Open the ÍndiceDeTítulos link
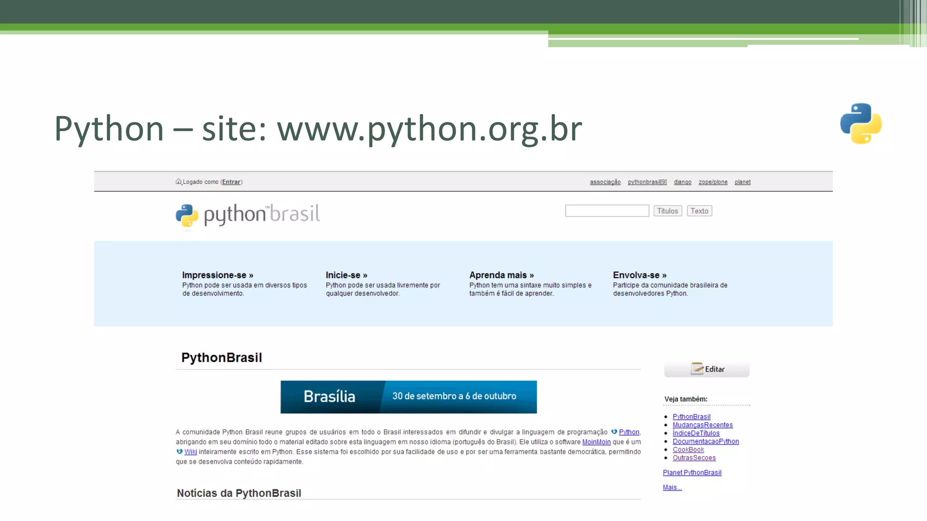This screenshot has height=521, width=927. click(696, 433)
